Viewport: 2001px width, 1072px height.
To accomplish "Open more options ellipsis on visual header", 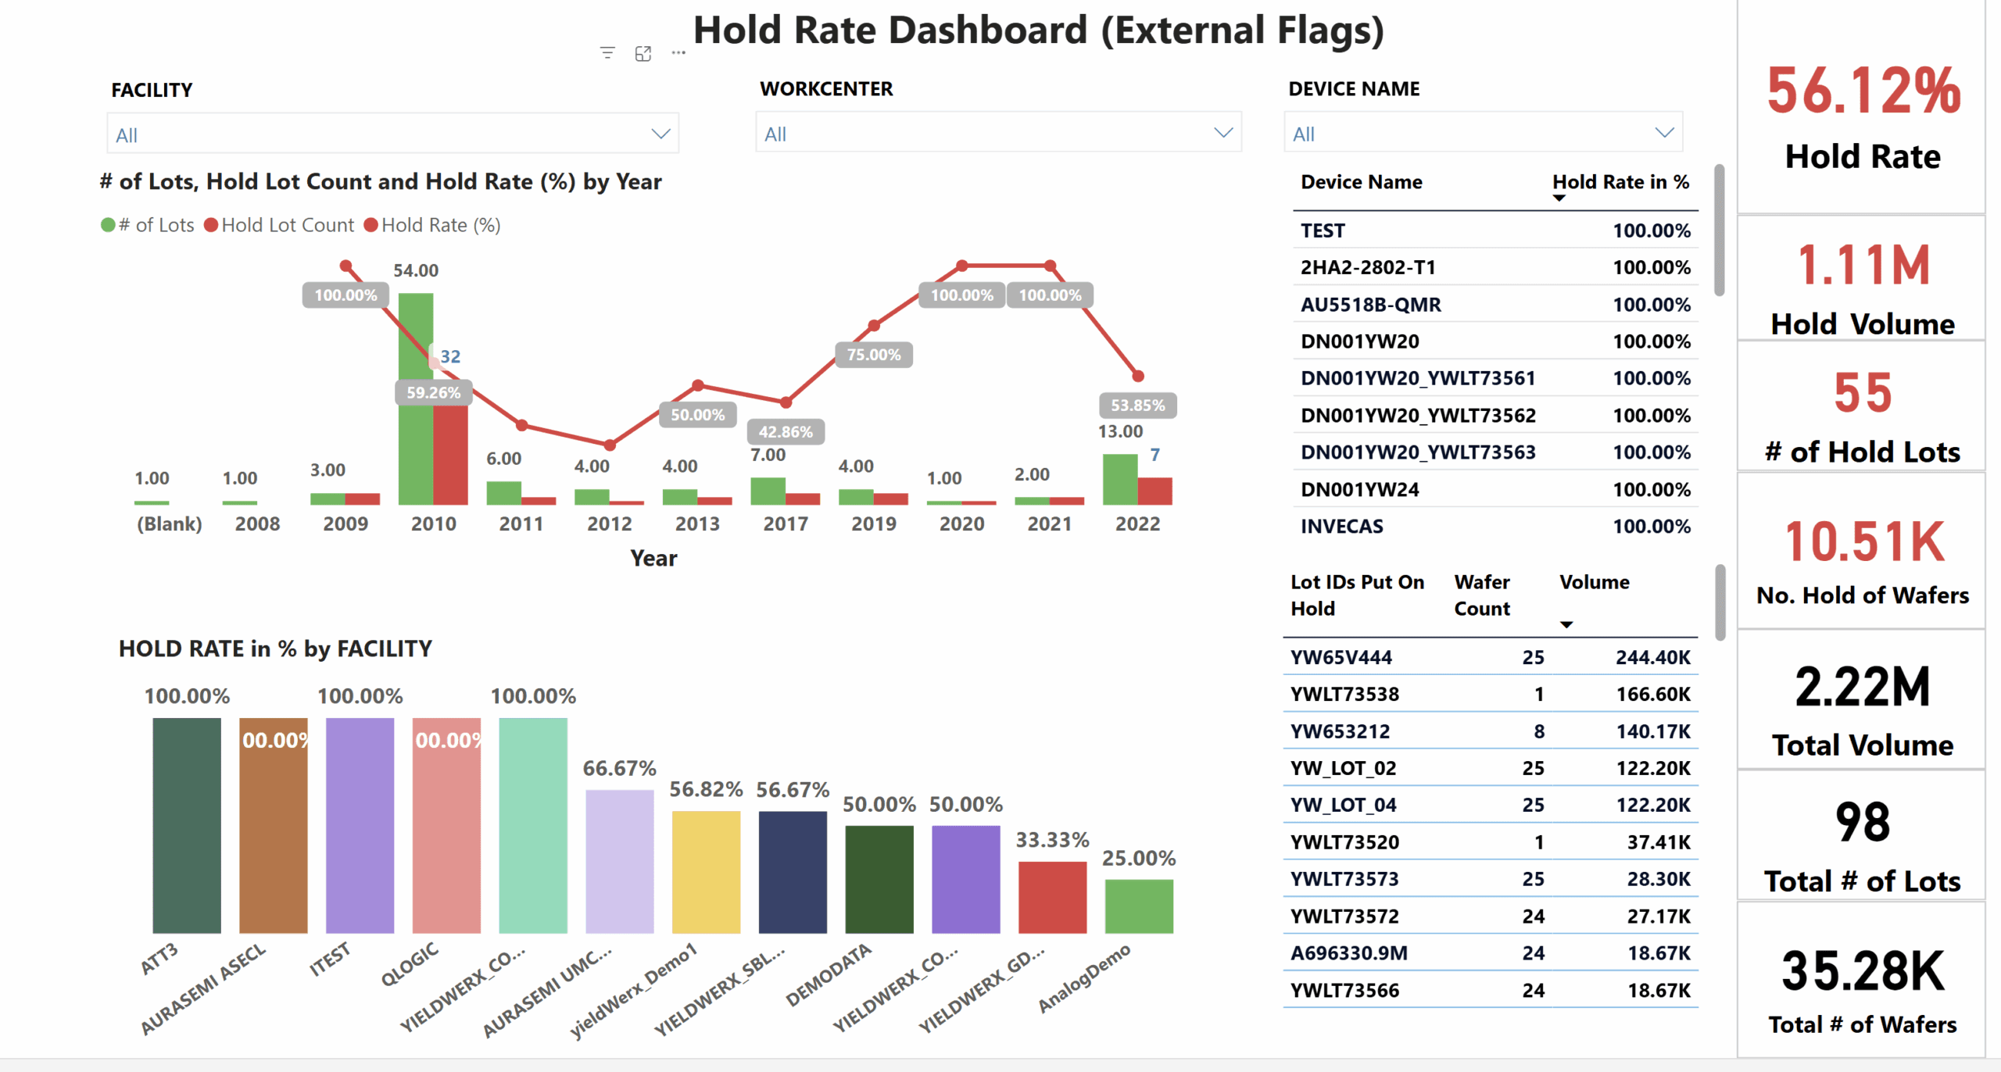I will click(678, 53).
